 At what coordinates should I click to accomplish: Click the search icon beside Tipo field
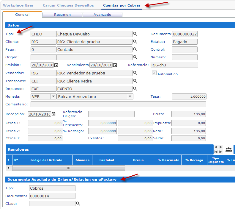click(x=135, y=34)
